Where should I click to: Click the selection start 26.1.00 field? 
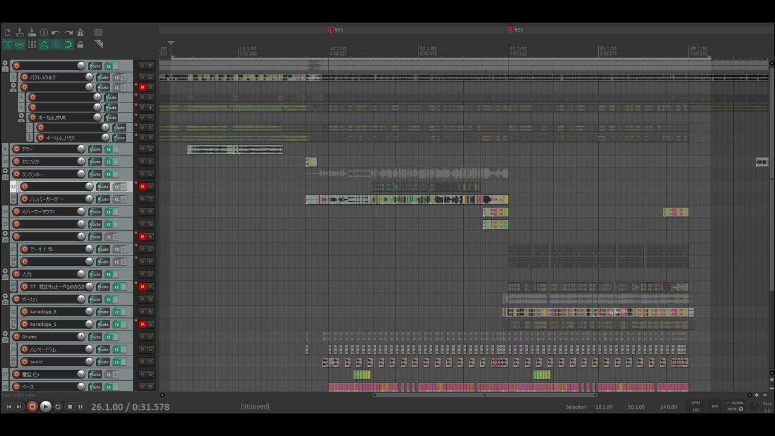(604, 407)
